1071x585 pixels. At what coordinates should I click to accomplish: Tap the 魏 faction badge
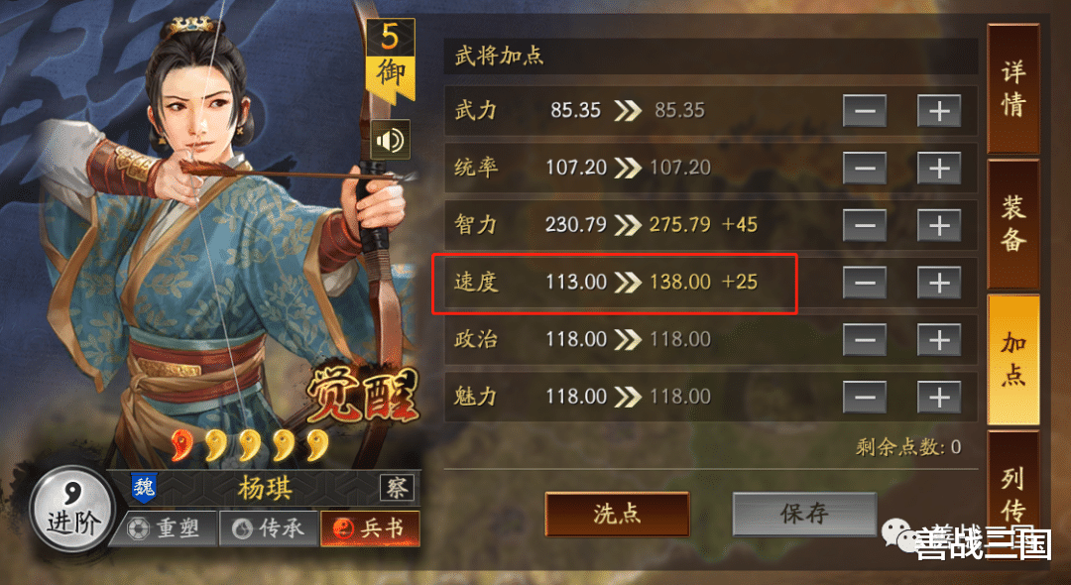(144, 488)
